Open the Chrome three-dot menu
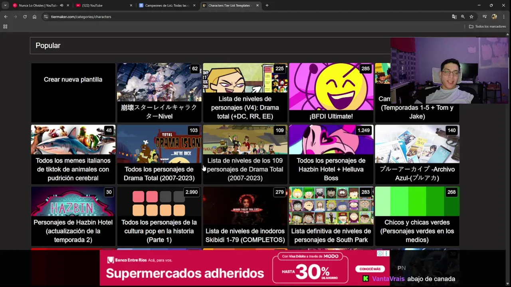Image resolution: width=511 pixels, height=287 pixels. (x=505, y=17)
